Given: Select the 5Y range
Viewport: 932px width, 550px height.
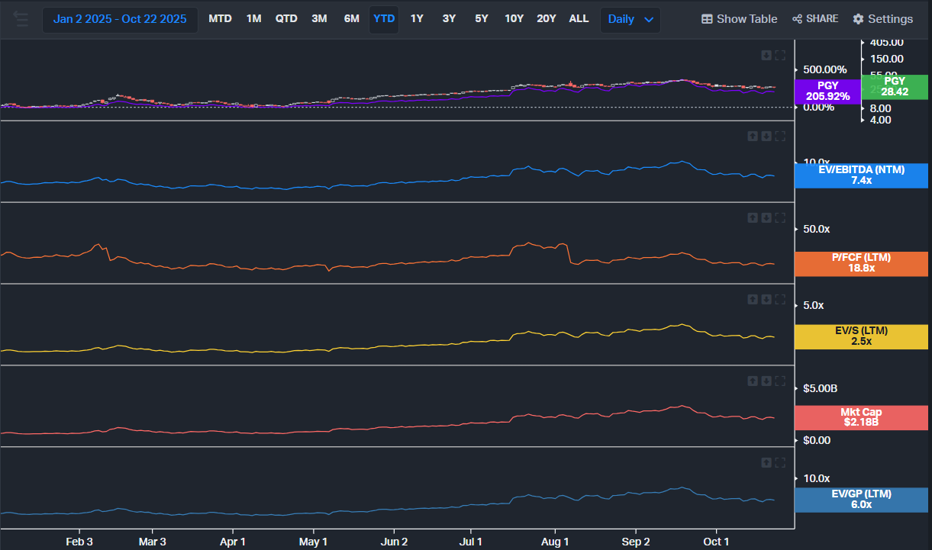Looking at the screenshot, I should (482, 18).
